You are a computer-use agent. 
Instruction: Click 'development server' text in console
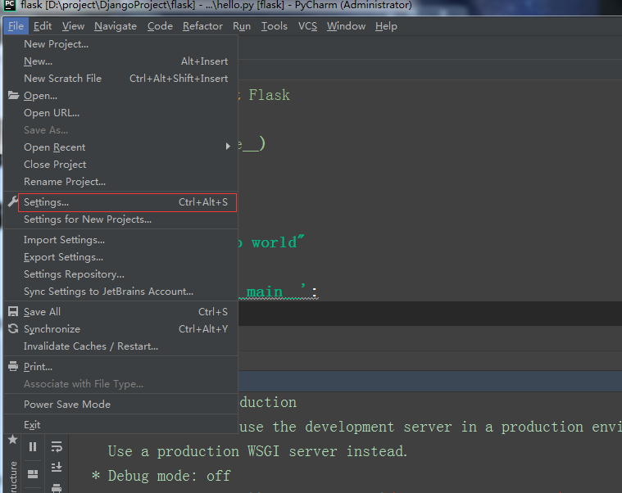(379, 427)
